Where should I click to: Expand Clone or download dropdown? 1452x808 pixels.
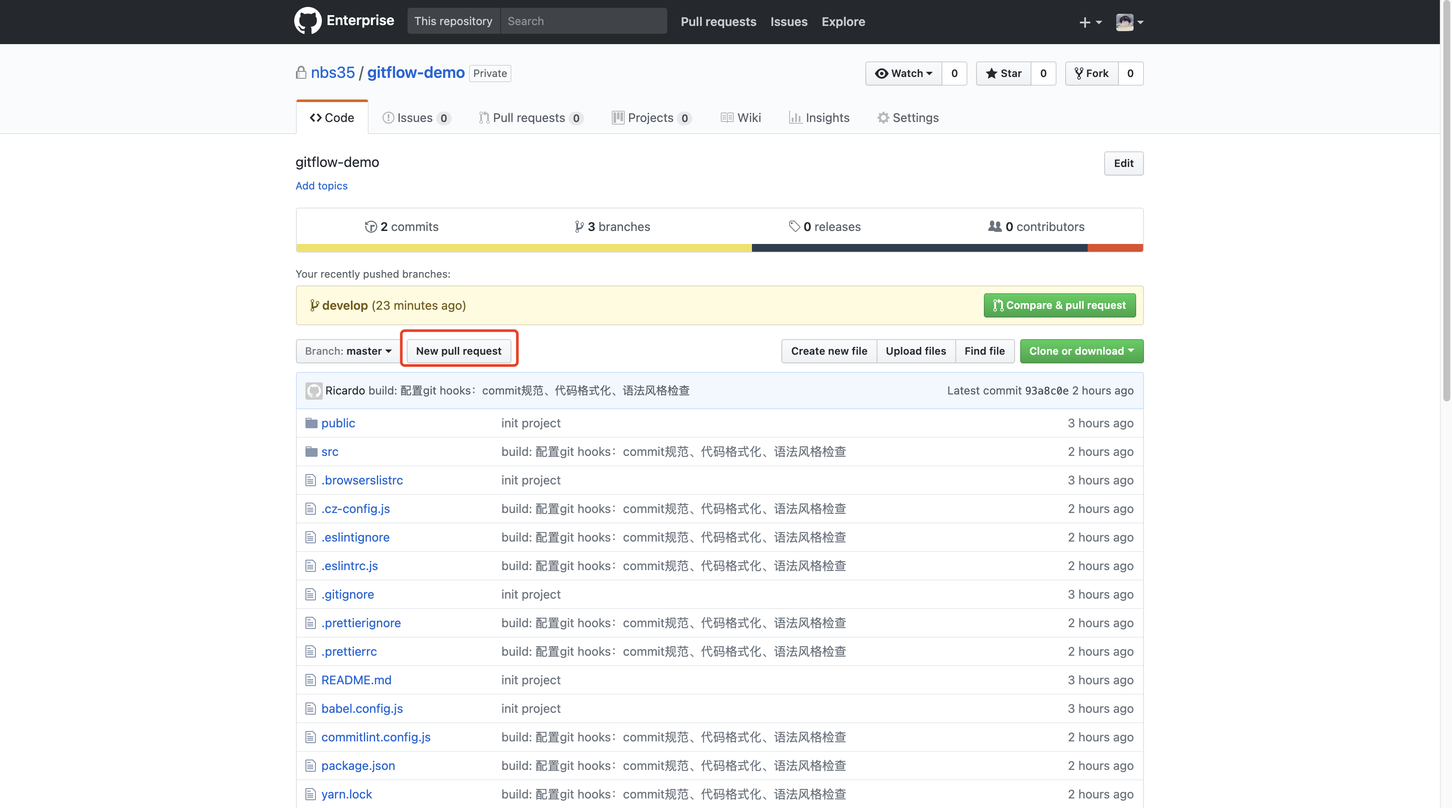1082,351
